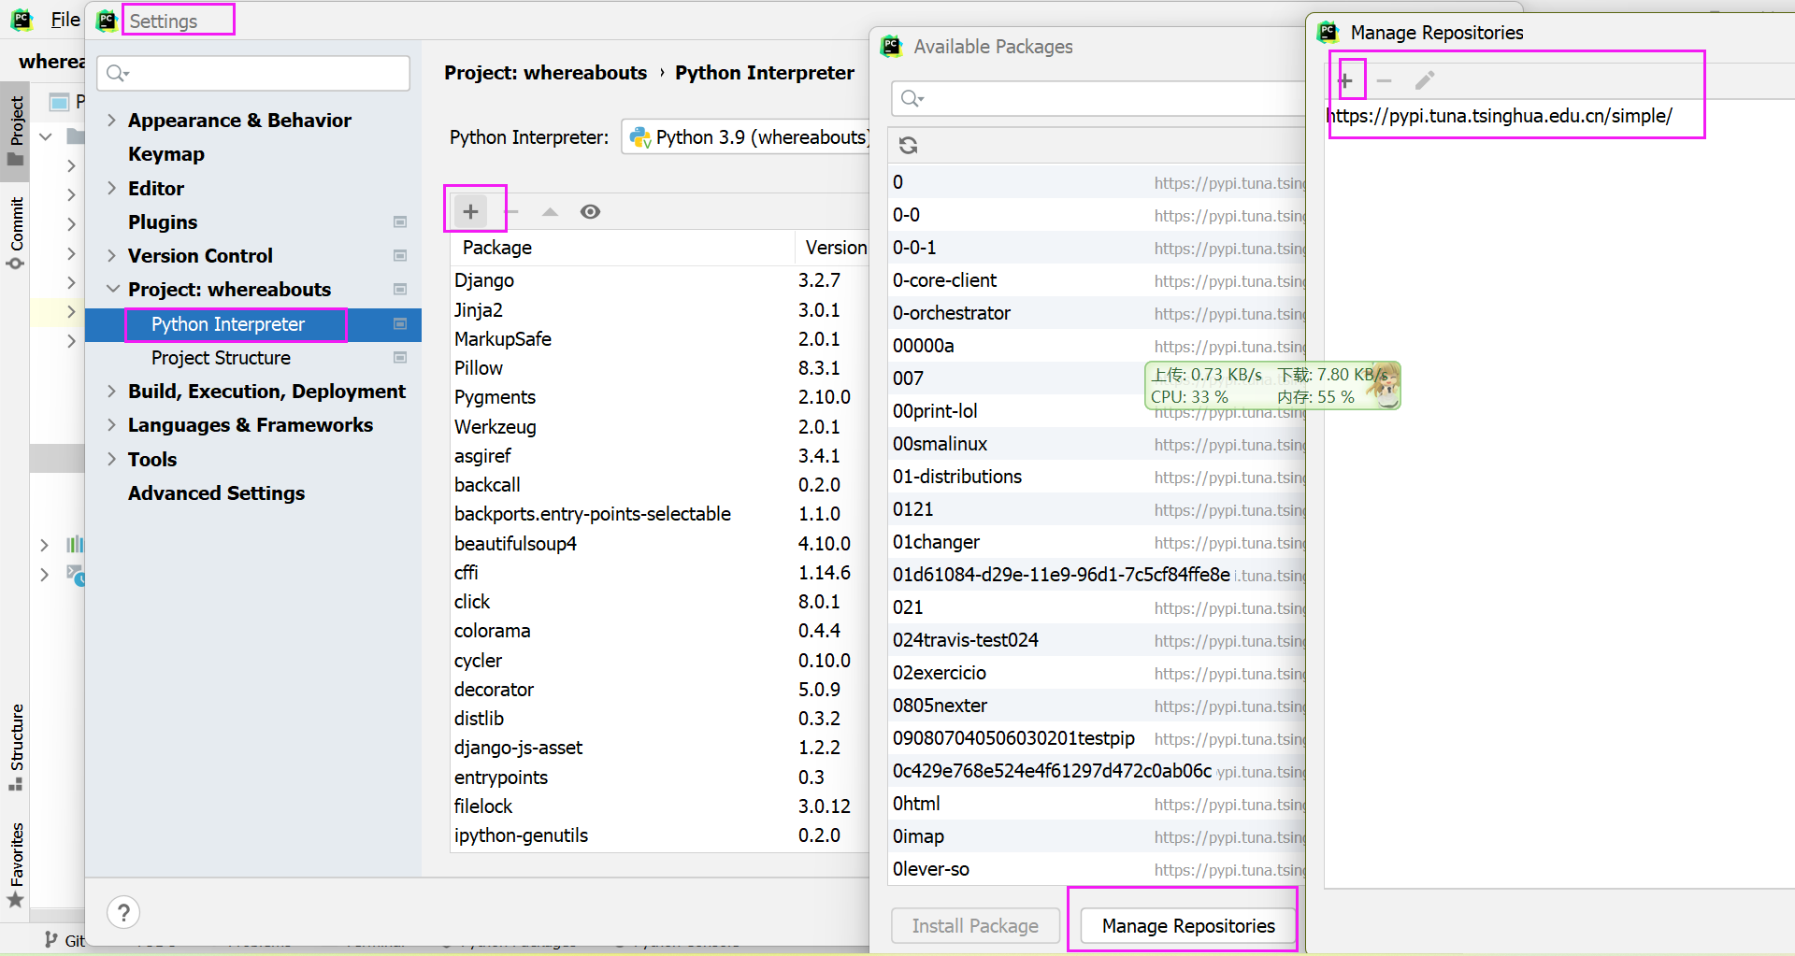Select 0-core-client in Available Packages
Screen dimensions: 1795x956
(1098, 280)
